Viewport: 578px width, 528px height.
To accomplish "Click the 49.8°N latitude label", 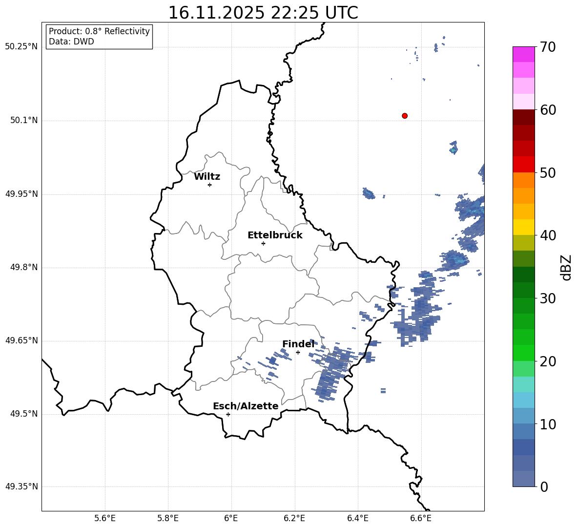I will tap(24, 267).
